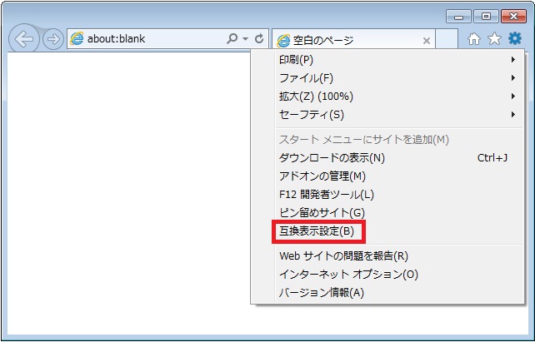
Task: Expand the arrow beside 印刷(P)
Action: [x=513, y=60]
